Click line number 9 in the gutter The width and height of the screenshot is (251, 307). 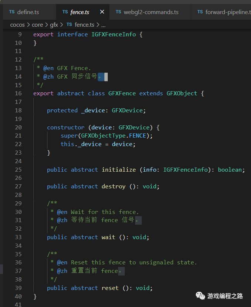pyautogui.click(x=20, y=34)
